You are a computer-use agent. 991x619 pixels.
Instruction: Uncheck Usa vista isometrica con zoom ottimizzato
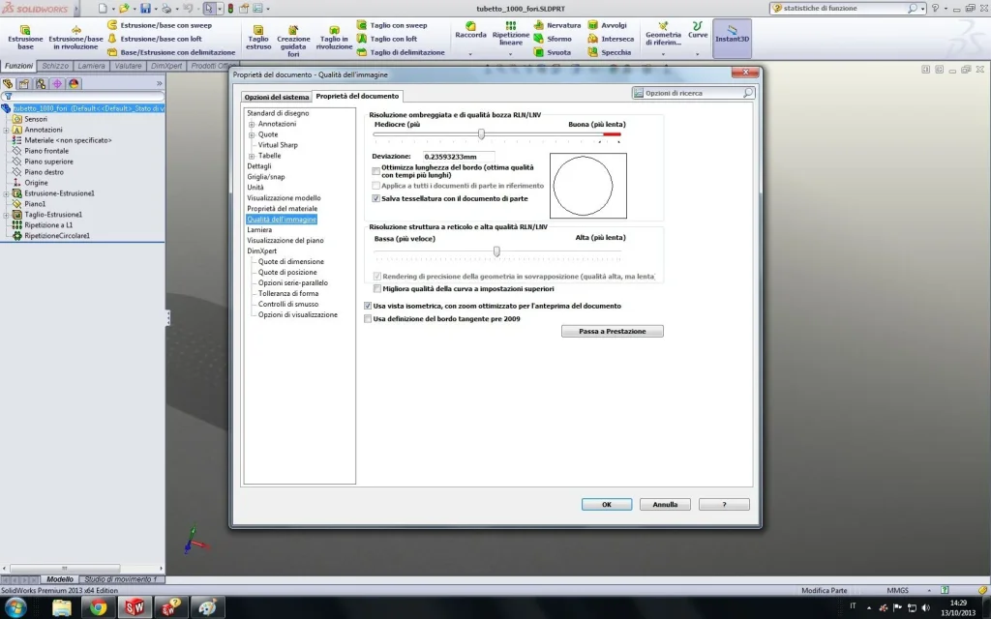pyautogui.click(x=368, y=306)
